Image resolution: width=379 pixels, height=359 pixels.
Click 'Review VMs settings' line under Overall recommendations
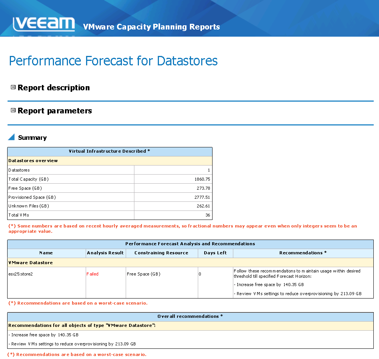pos(72,344)
